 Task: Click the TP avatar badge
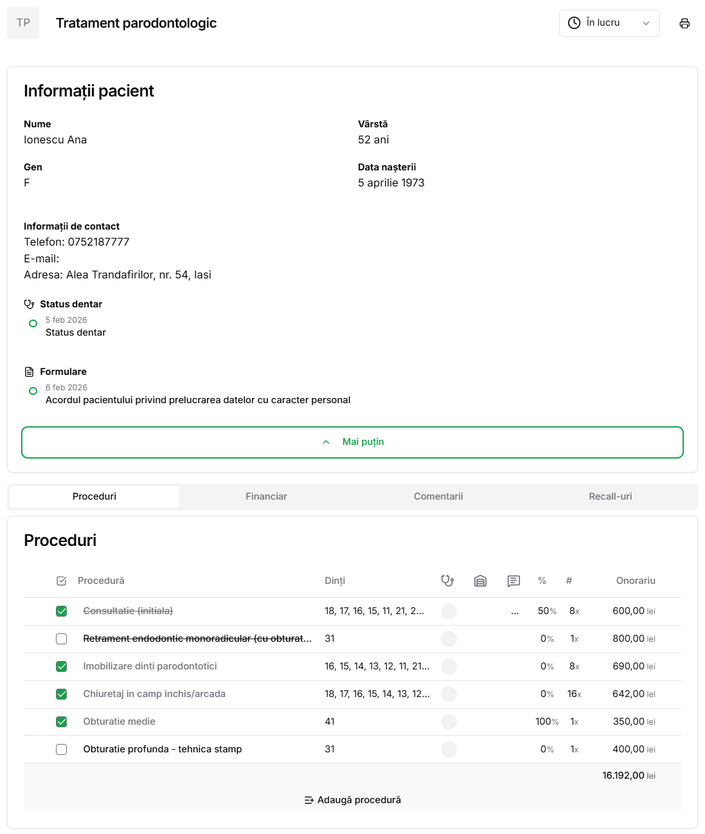click(x=23, y=23)
